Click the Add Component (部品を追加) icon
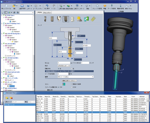Viewport: 150px width, 123px height. tap(68, 6)
